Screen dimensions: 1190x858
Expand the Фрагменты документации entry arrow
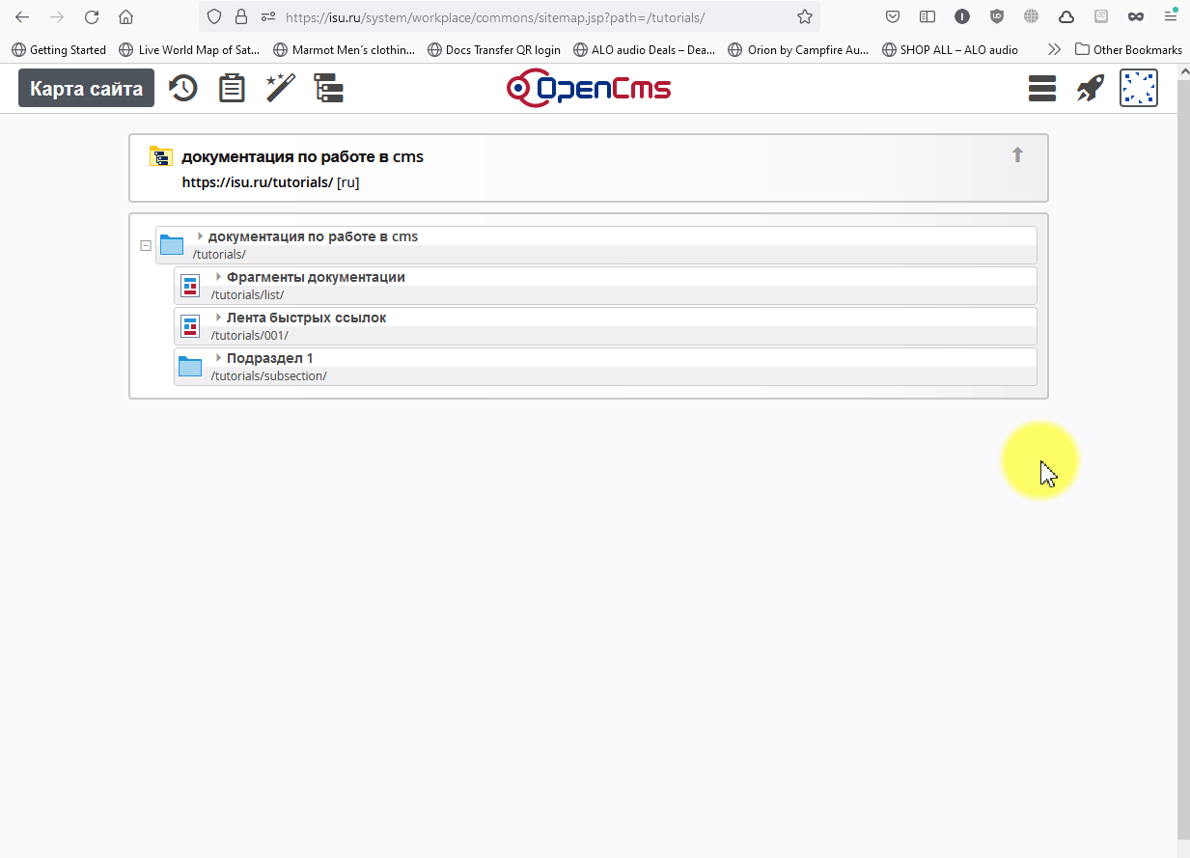tap(218, 277)
